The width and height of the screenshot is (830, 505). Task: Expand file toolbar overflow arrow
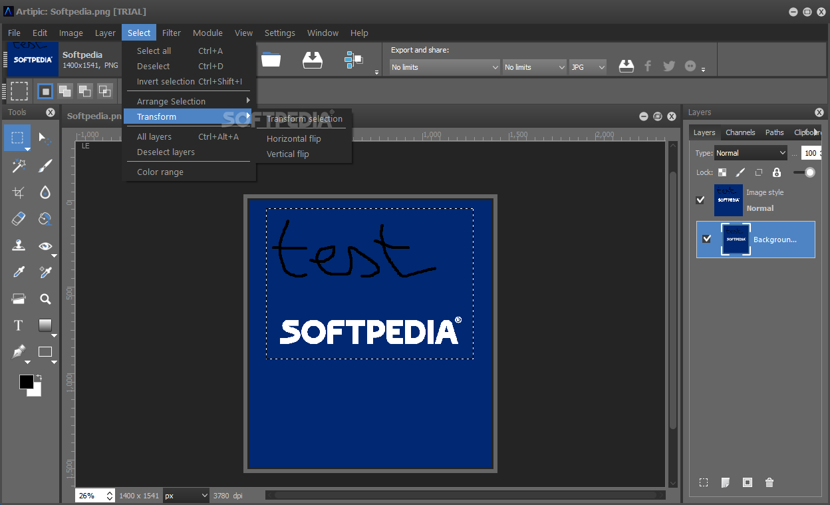[377, 72]
